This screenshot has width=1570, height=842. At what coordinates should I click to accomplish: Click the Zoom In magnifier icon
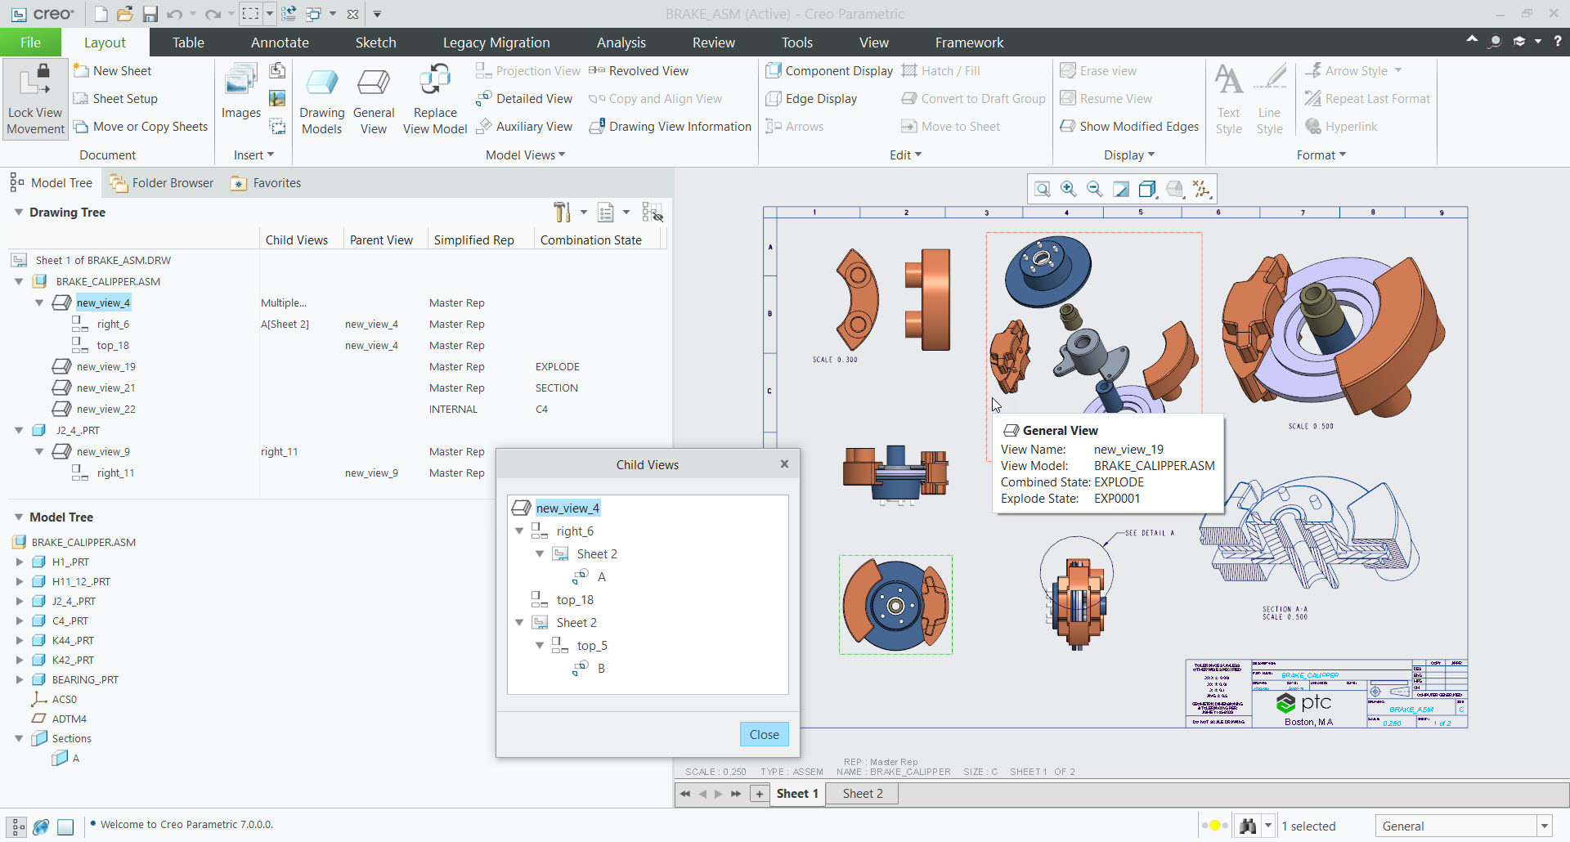click(x=1069, y=189)
